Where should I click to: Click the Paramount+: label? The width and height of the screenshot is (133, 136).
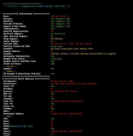[x=10, y=81]
